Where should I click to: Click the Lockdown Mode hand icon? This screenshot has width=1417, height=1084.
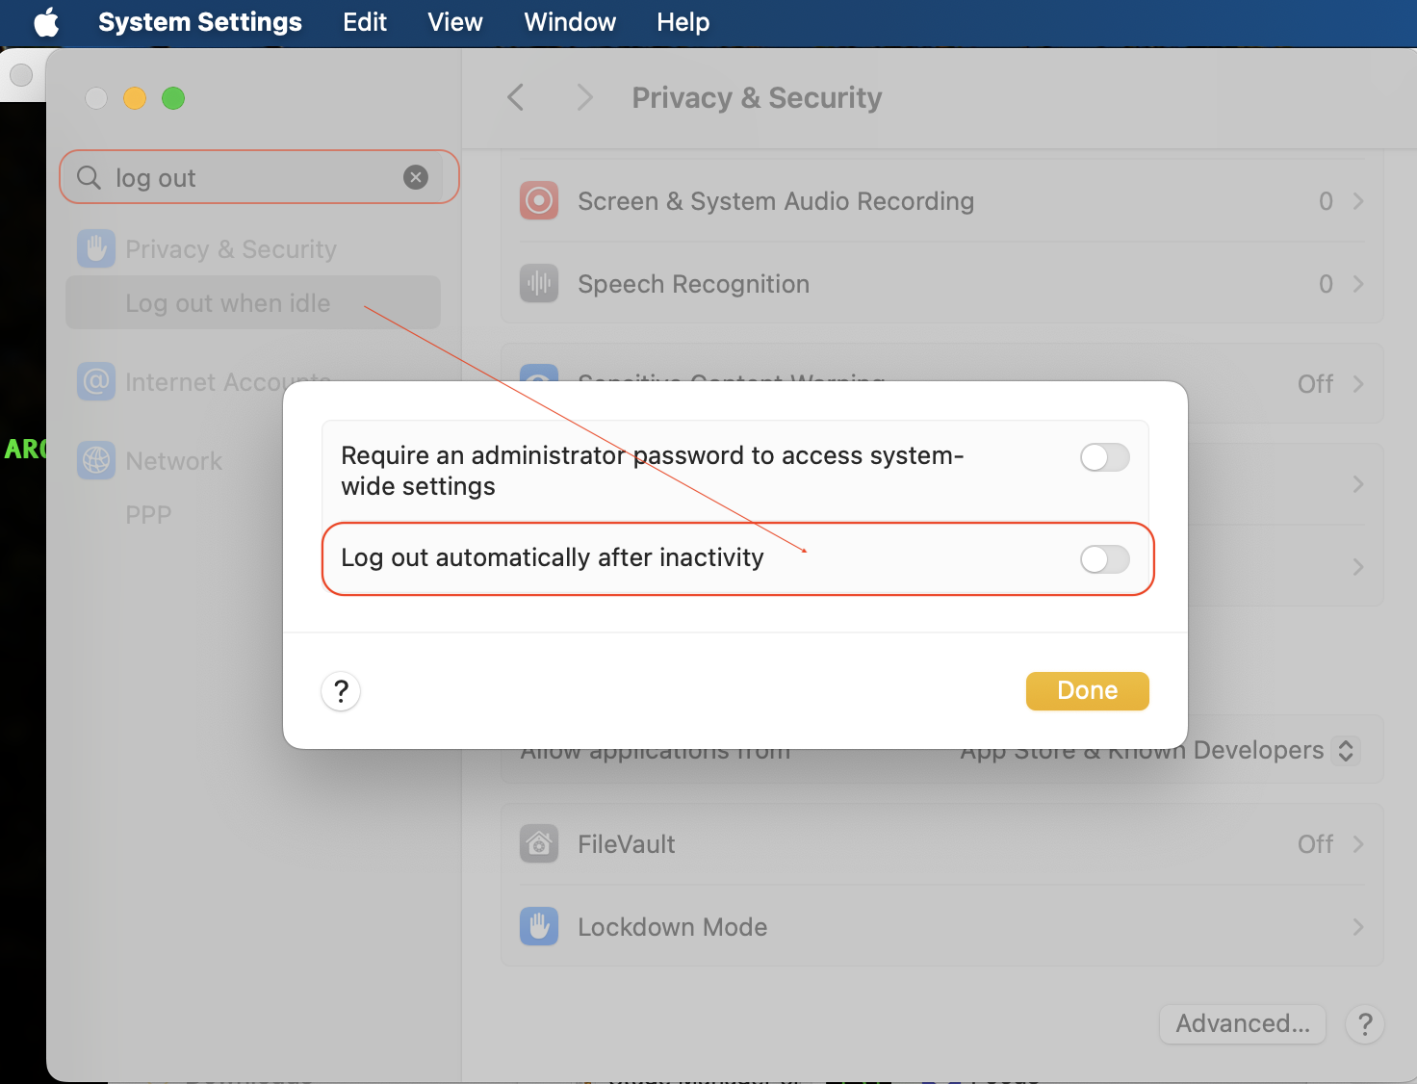pyautogui.click(x=539, y=927)
